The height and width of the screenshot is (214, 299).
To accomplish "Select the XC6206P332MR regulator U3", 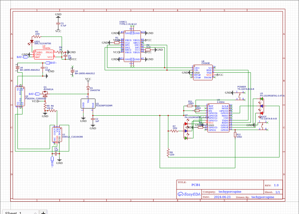I will click(88, 103).
